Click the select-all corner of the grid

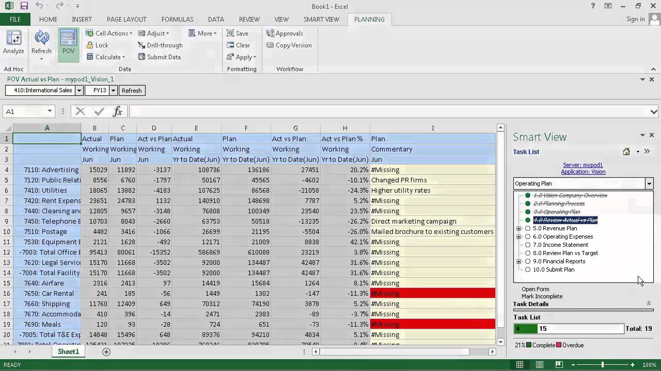6,128
